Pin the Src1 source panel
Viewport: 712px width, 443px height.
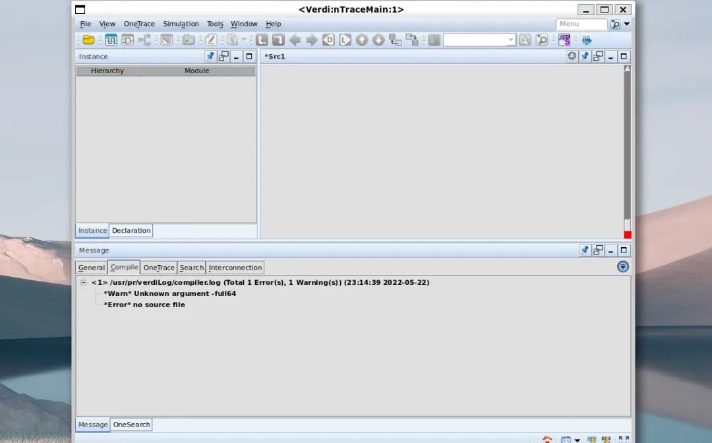click(x=585, y=56)
